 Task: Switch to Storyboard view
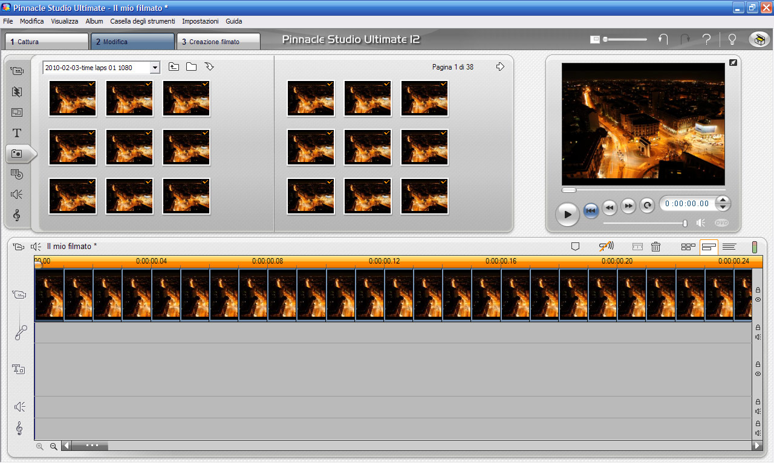688,247
